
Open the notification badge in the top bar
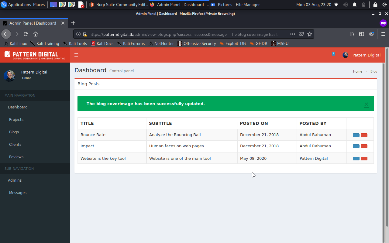click(x=333, y=53)
